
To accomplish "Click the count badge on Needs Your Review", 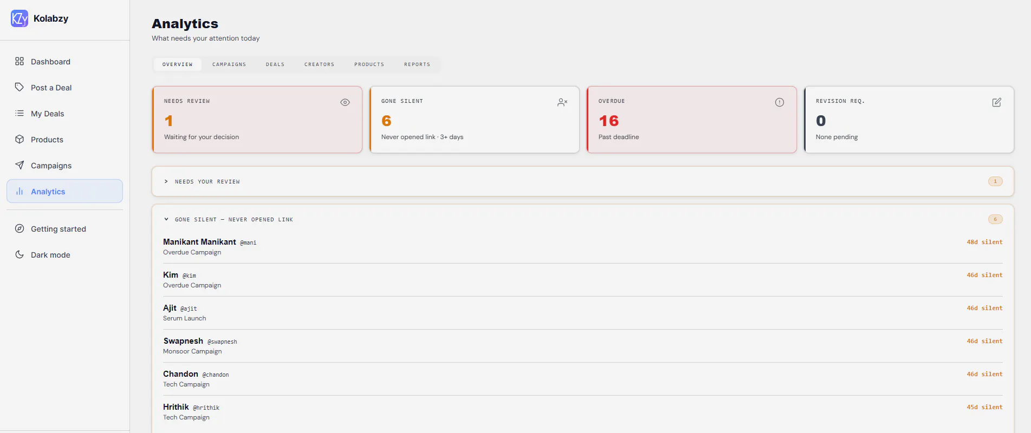I will pos(995,181).
